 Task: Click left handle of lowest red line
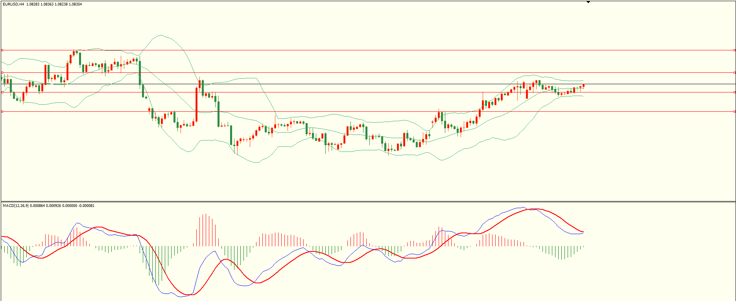pos(2,111)
